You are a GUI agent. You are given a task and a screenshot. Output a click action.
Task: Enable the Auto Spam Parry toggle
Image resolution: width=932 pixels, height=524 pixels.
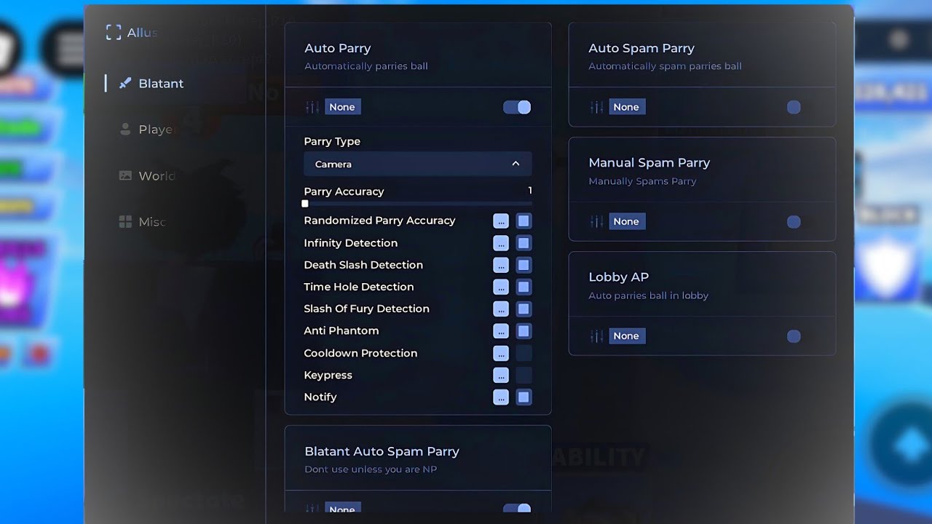coord(794,107)
